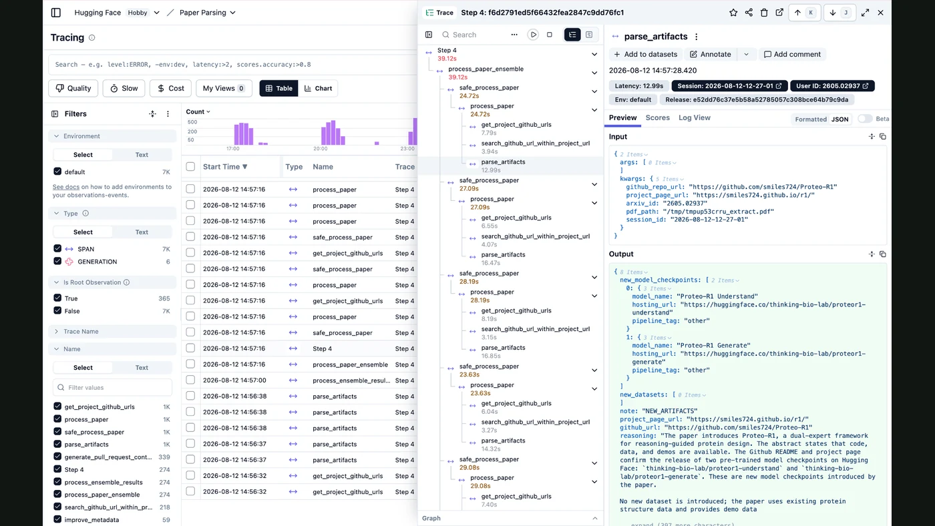Uncheck the get_project_github_urls name filter

57,407
